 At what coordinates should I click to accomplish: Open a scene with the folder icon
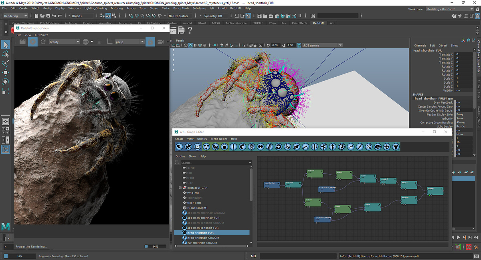pos(42,16)
